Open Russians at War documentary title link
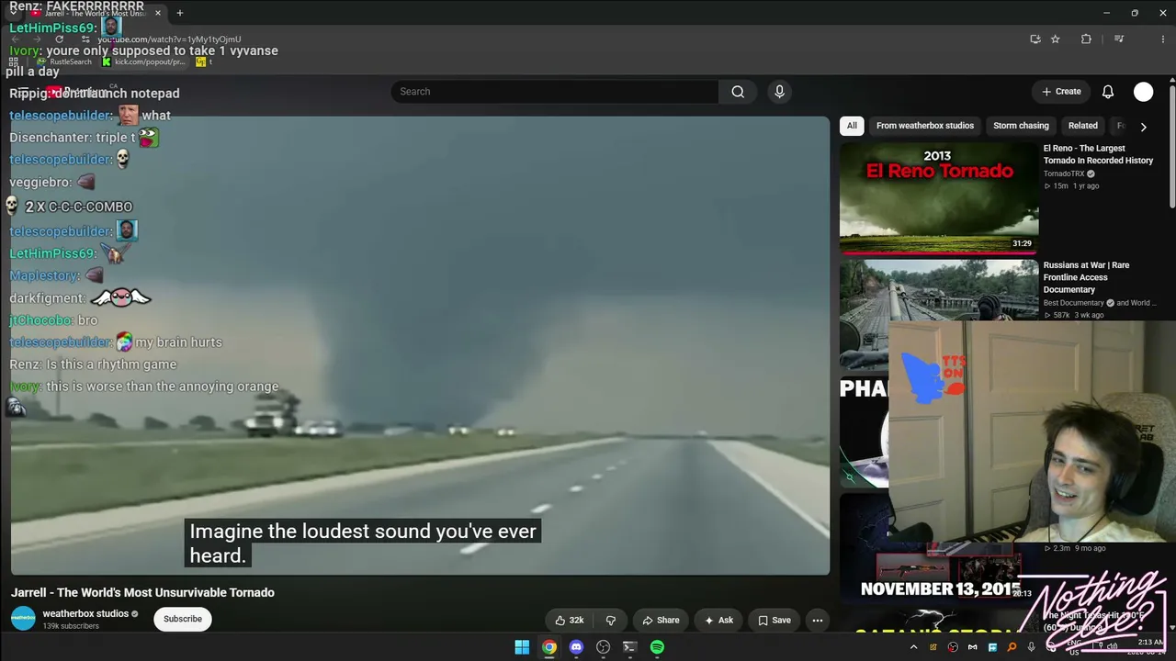The width and height of the screenshot is (1176, 661). (1087, 277)
